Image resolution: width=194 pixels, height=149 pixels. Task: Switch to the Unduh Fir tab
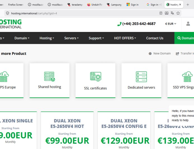(x=95, y=5)
